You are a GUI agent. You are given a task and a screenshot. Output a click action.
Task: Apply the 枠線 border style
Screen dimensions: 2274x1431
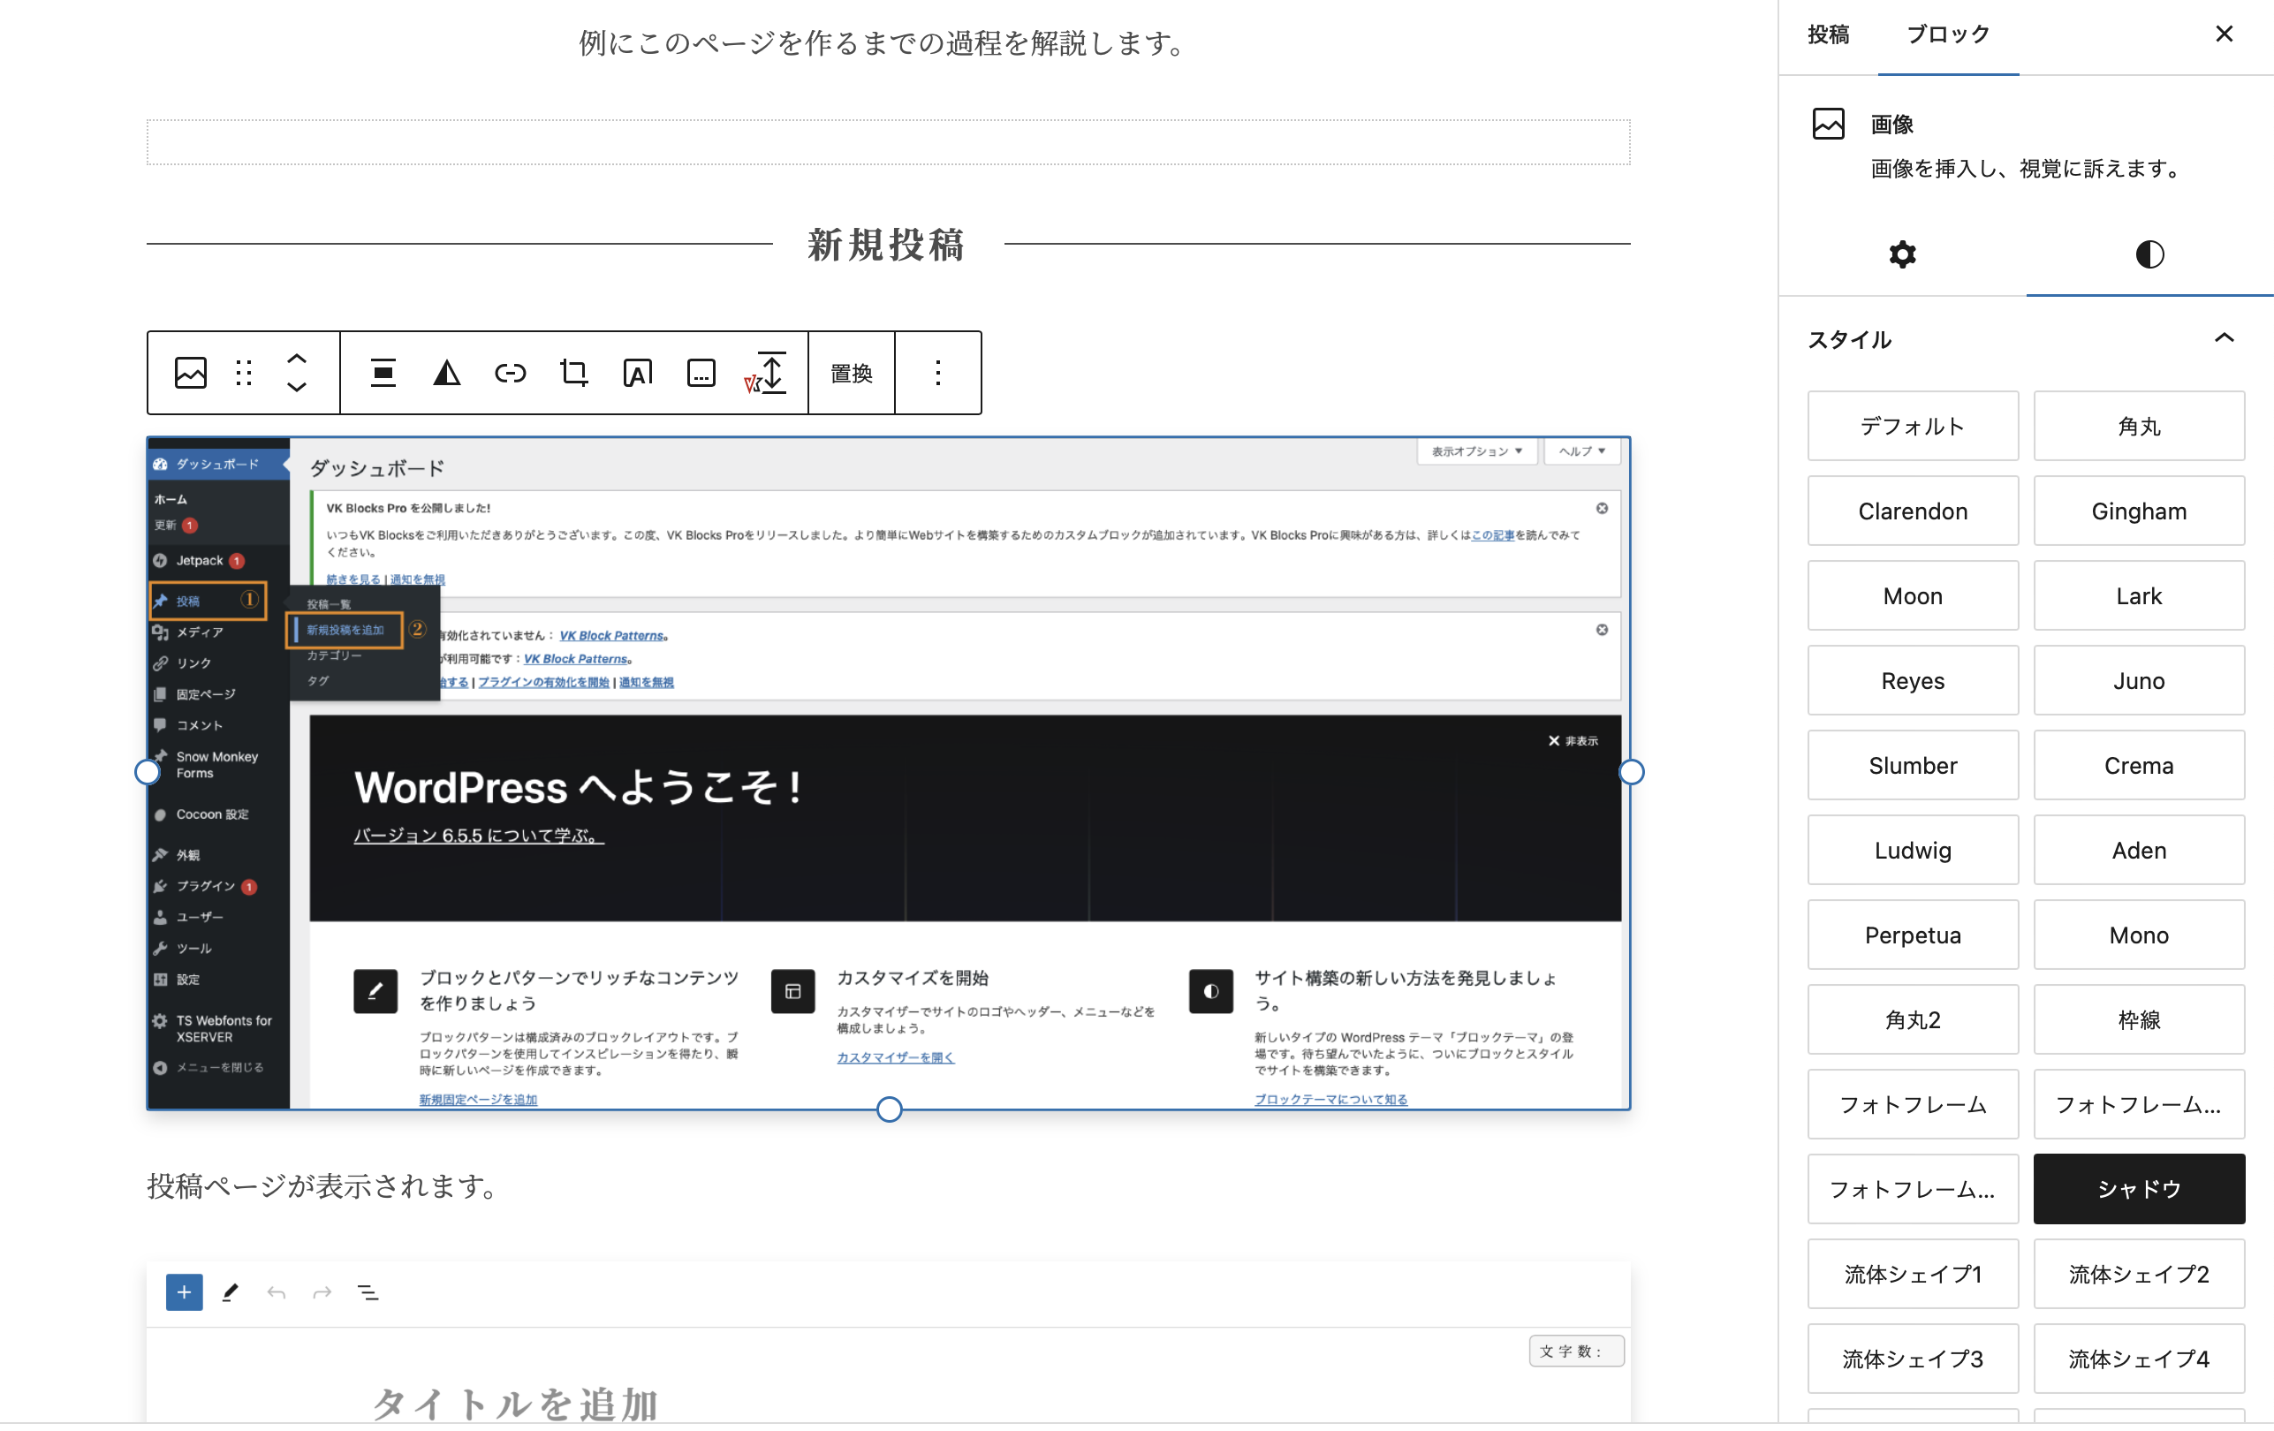pyautogui.click(x=2138, y=1019)
